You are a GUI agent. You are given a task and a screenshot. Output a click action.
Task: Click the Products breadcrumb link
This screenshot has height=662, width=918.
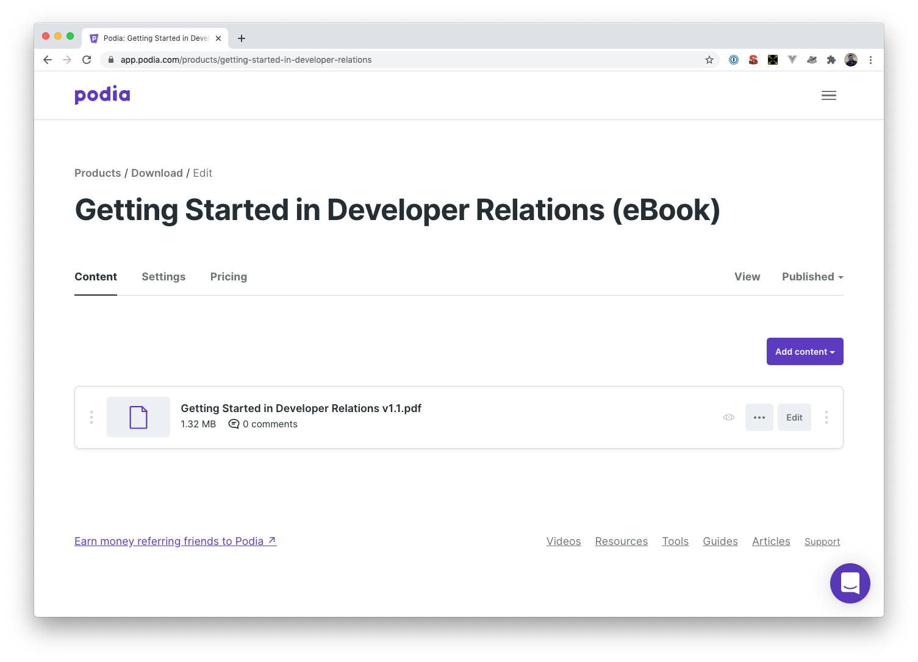point(98,173)
